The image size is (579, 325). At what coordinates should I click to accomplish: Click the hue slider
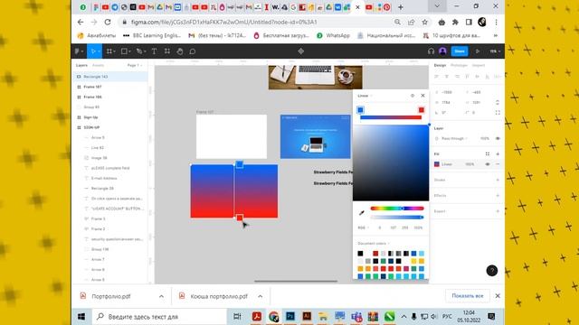tap(397, 209)
